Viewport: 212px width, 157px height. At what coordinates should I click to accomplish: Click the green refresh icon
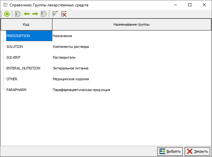point(7,14)
